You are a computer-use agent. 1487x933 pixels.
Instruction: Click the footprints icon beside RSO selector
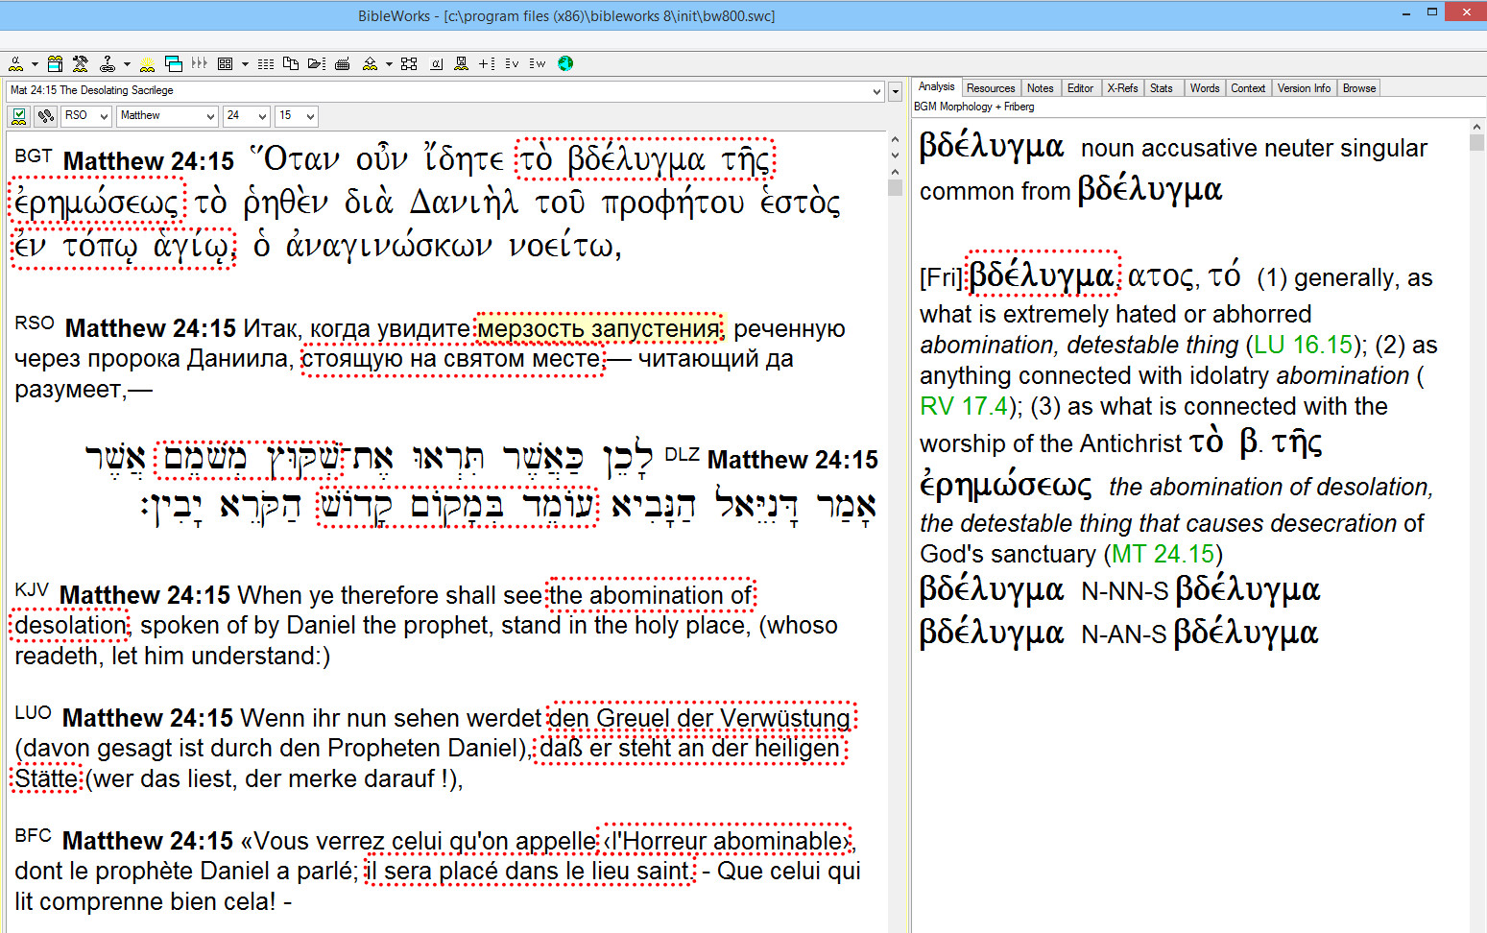tap(45, 116)
